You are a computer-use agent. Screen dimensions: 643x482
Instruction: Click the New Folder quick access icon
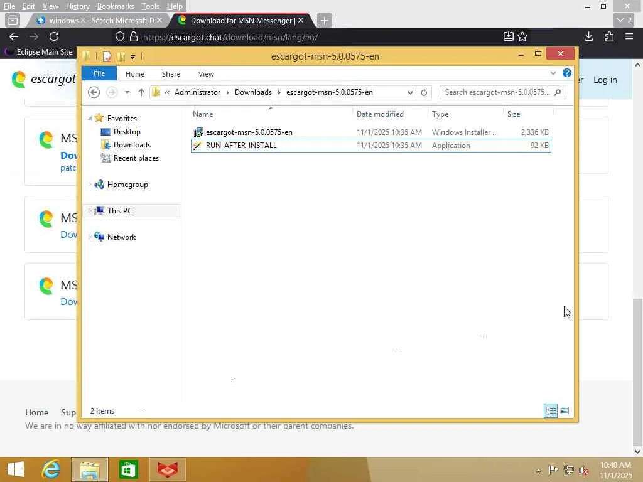(121, 56)
